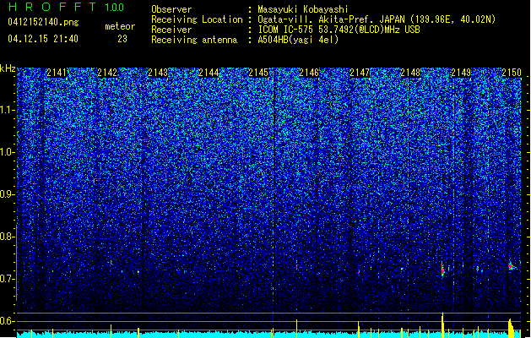Click the 2145 time marker
531x338 pixels.
point(258,73)
